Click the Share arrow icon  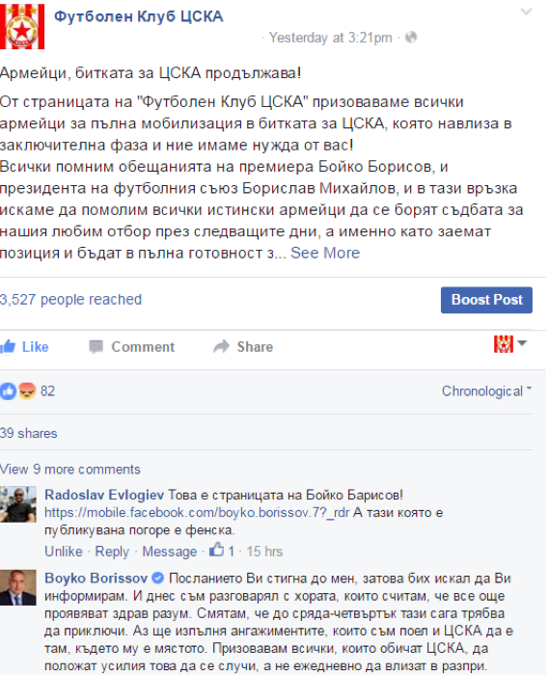[221, 346]
